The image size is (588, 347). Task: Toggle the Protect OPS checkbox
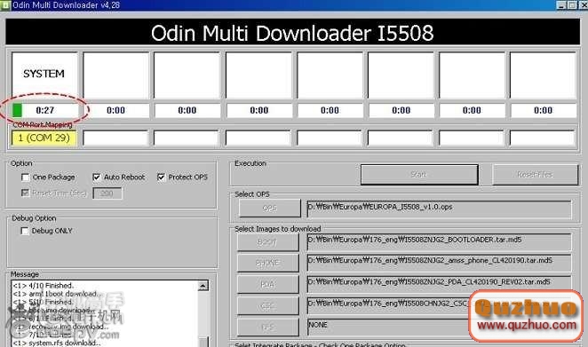point(161,177)
